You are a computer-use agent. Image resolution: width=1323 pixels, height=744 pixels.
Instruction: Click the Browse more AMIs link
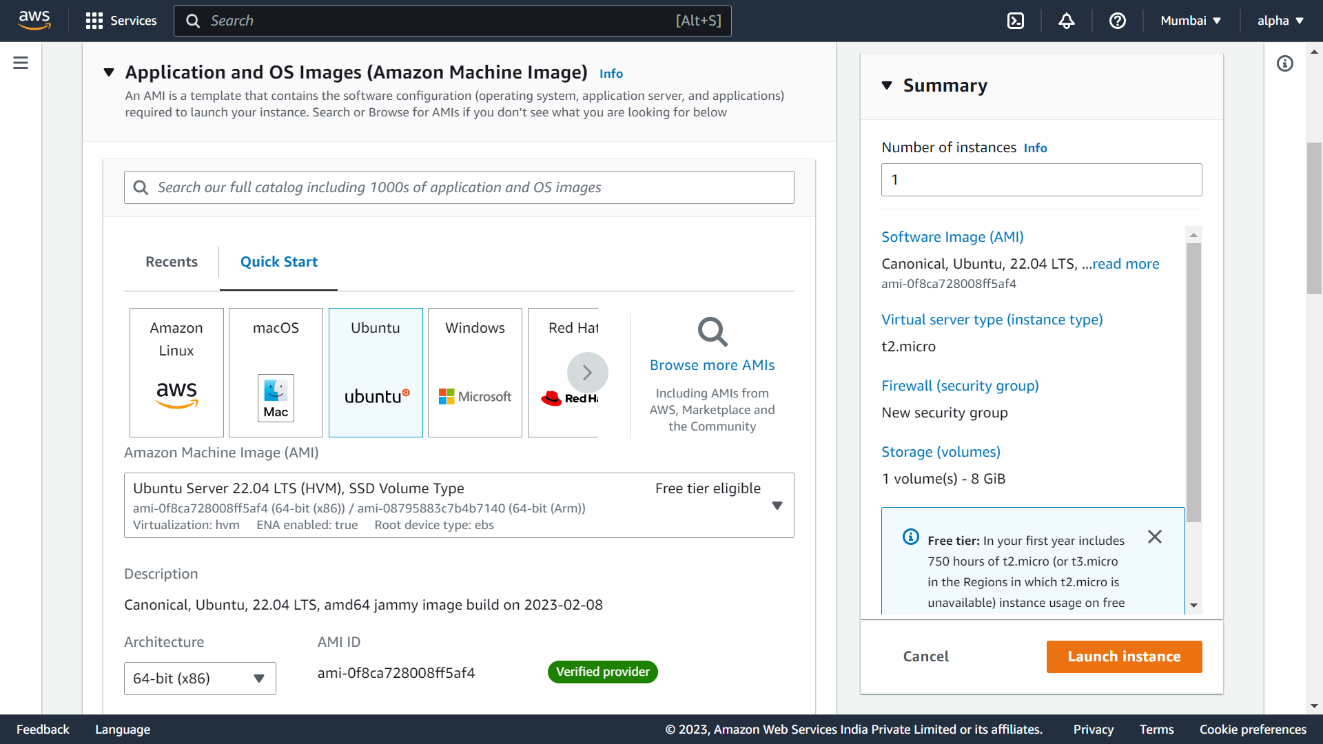point(712,365)
